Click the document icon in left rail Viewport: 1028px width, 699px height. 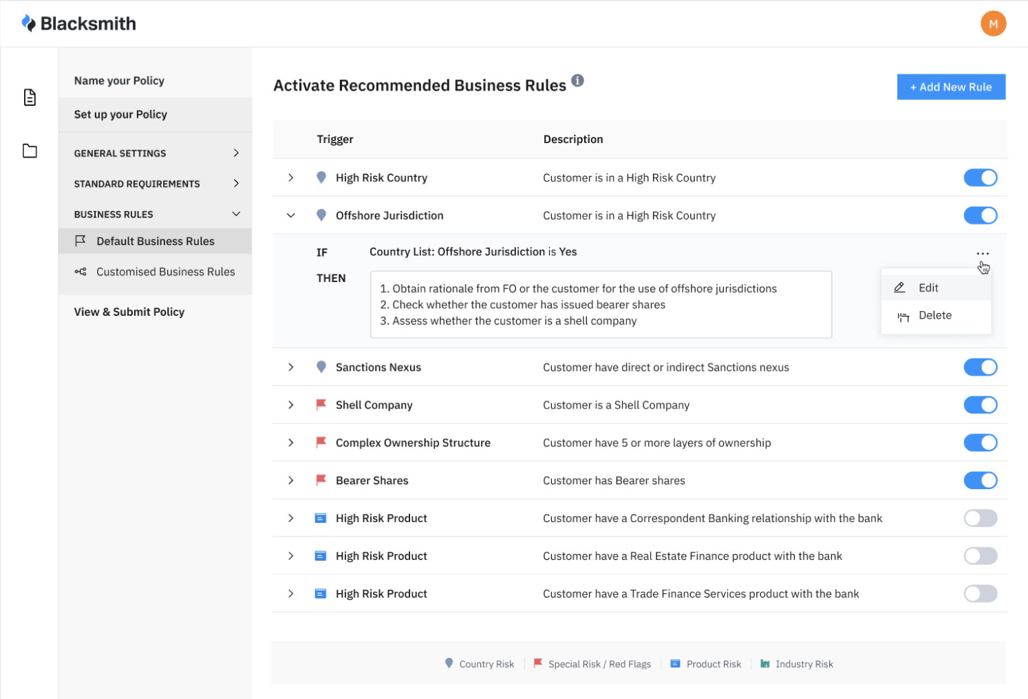[x=30, y=97]
